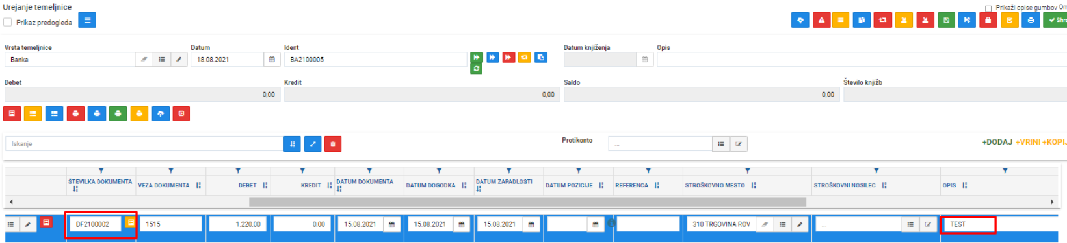This screenshot has width=1067, height=243.
Task: Click the red trash icon next to Iskanje
Action: (x=333, y=144)
